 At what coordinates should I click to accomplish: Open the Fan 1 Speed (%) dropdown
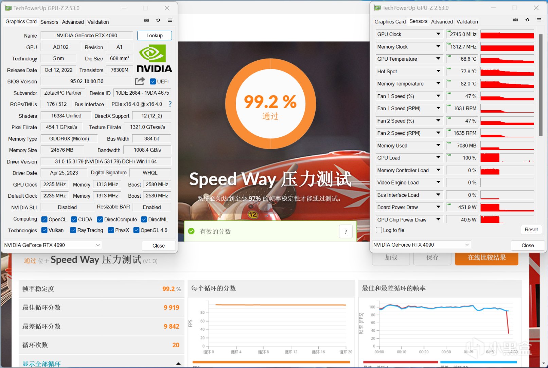pyautogui.click(x=438, y=96)
